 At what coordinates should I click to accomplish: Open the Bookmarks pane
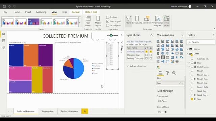click(x=137, y=20)
